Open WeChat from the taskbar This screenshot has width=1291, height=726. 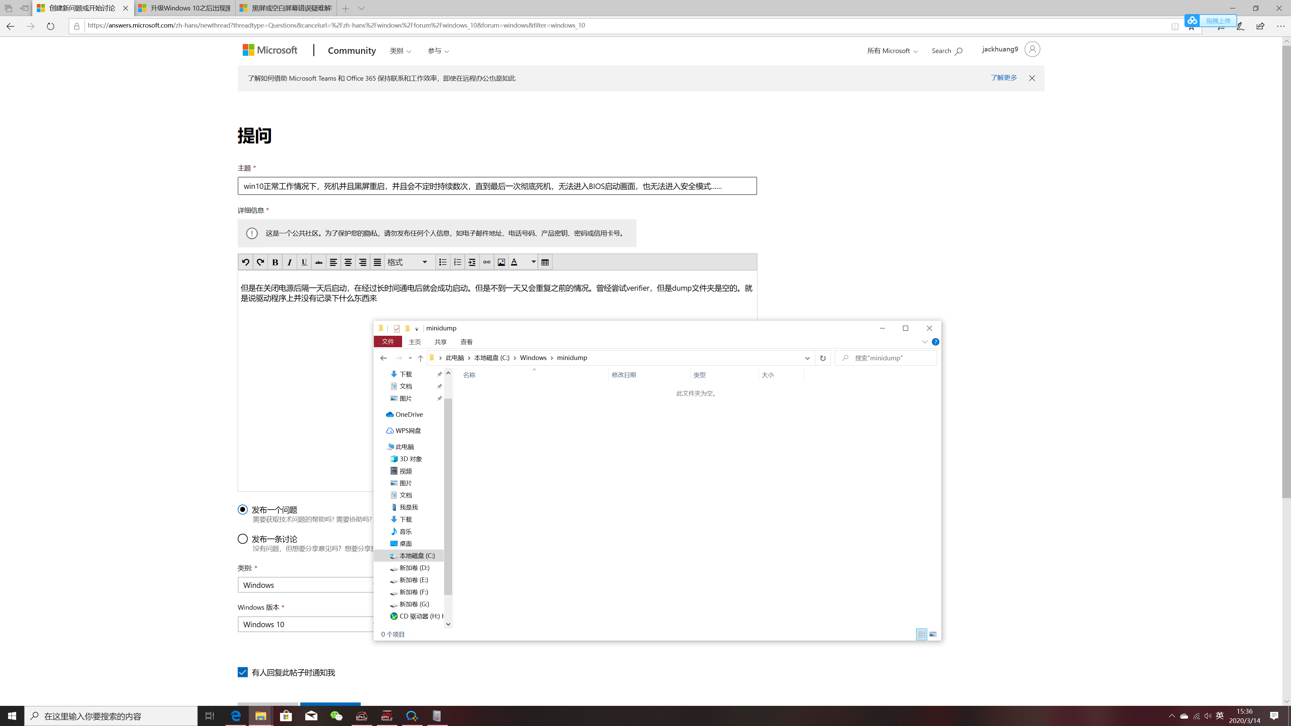tap(336, 716)
